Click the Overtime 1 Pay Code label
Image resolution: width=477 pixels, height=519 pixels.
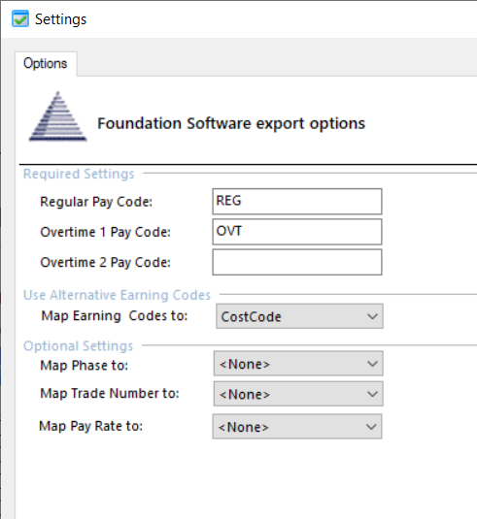tap(106, 233)
